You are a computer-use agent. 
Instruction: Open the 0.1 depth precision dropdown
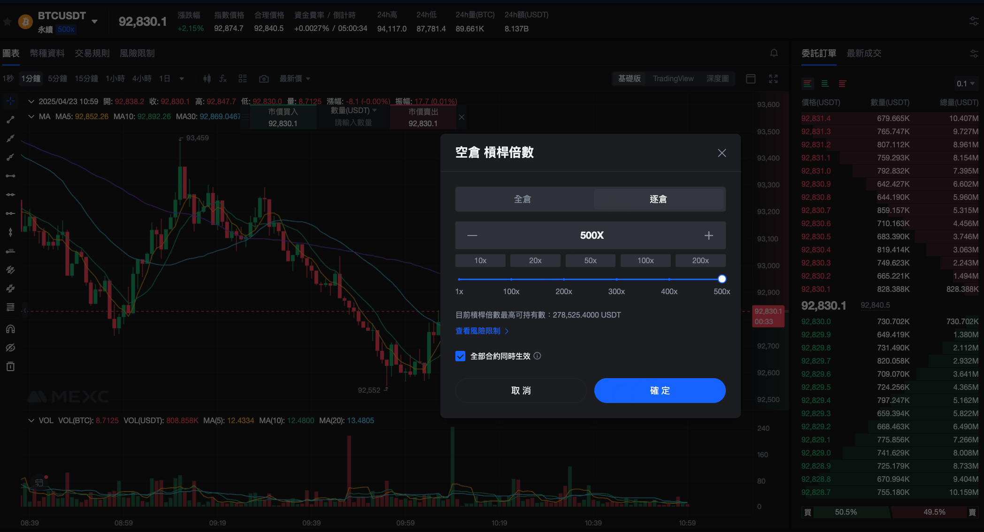coord(966,84)
